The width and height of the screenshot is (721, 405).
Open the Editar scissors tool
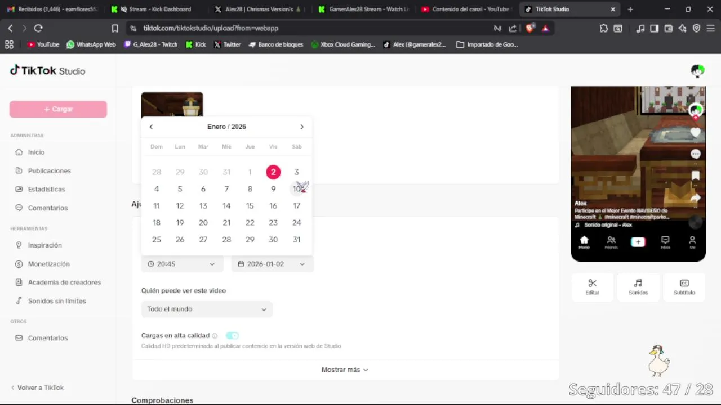[x=592, y=286]
